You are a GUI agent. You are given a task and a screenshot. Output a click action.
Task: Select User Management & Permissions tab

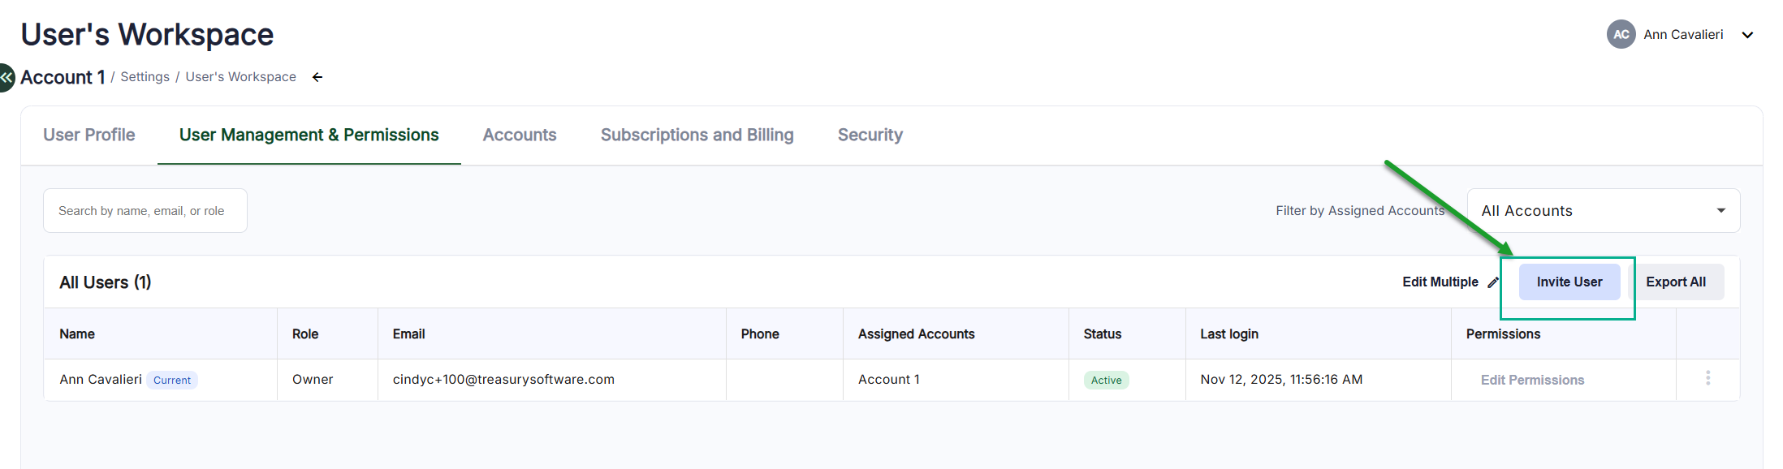pyautogui.click(x=309, y=135)
